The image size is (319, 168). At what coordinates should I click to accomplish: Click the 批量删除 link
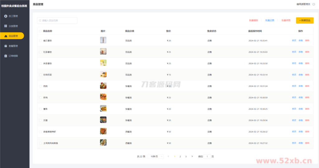[253, 21]
